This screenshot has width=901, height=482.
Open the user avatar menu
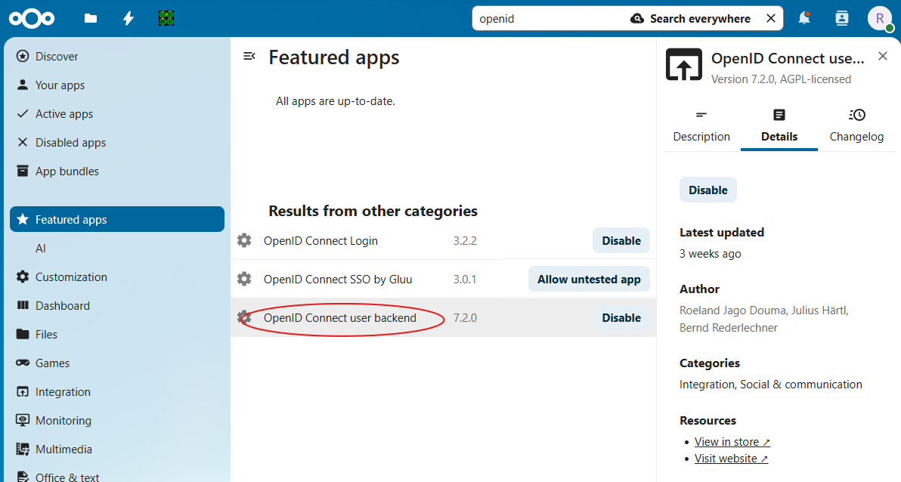click(x=880, y=19)
